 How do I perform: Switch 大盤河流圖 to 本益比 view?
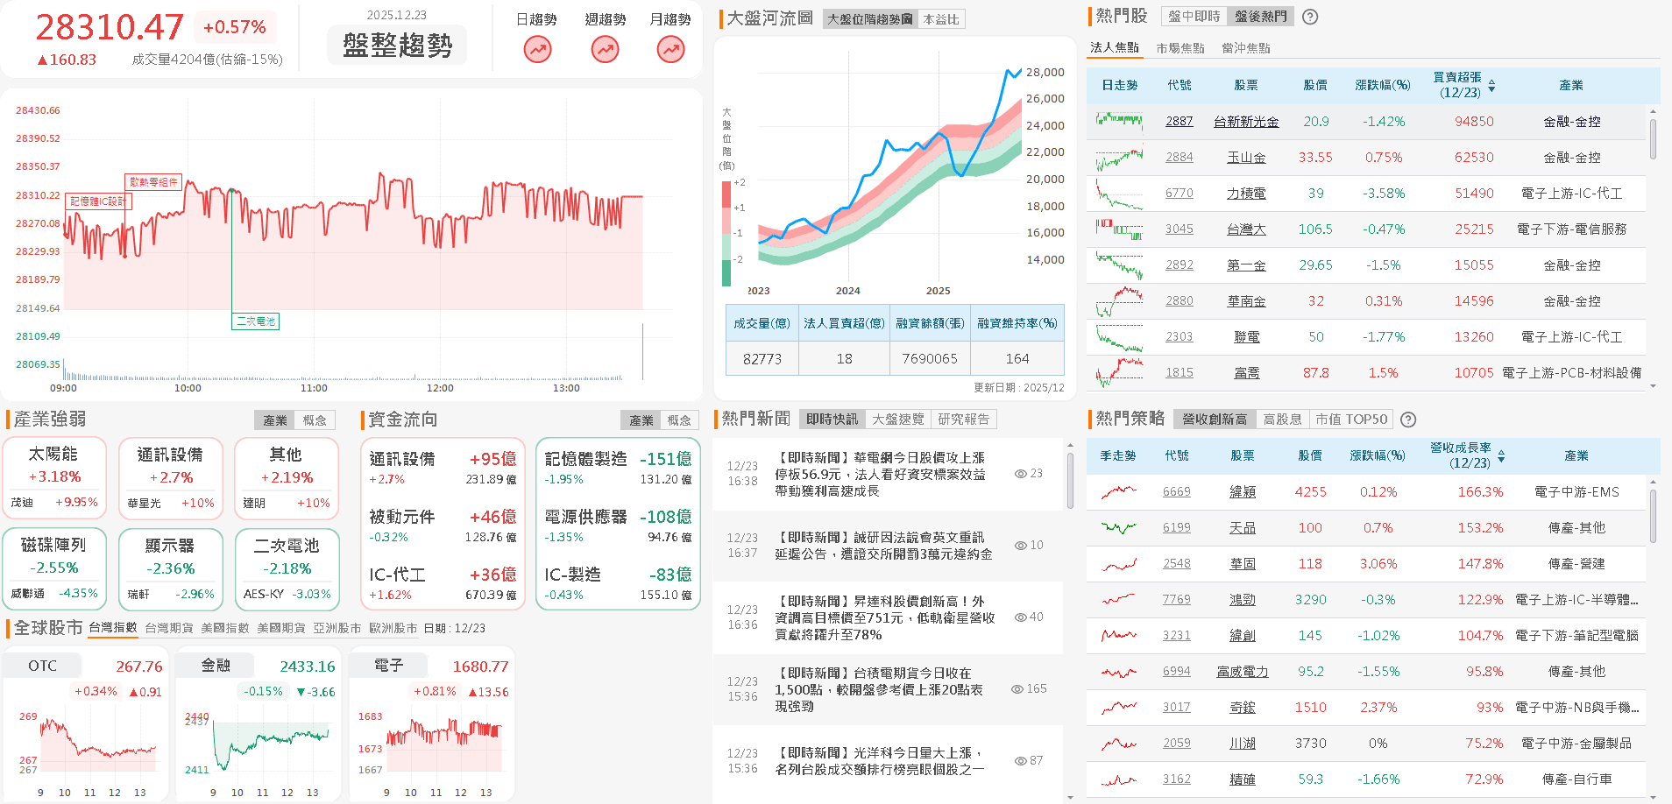(x=942, y=19)
